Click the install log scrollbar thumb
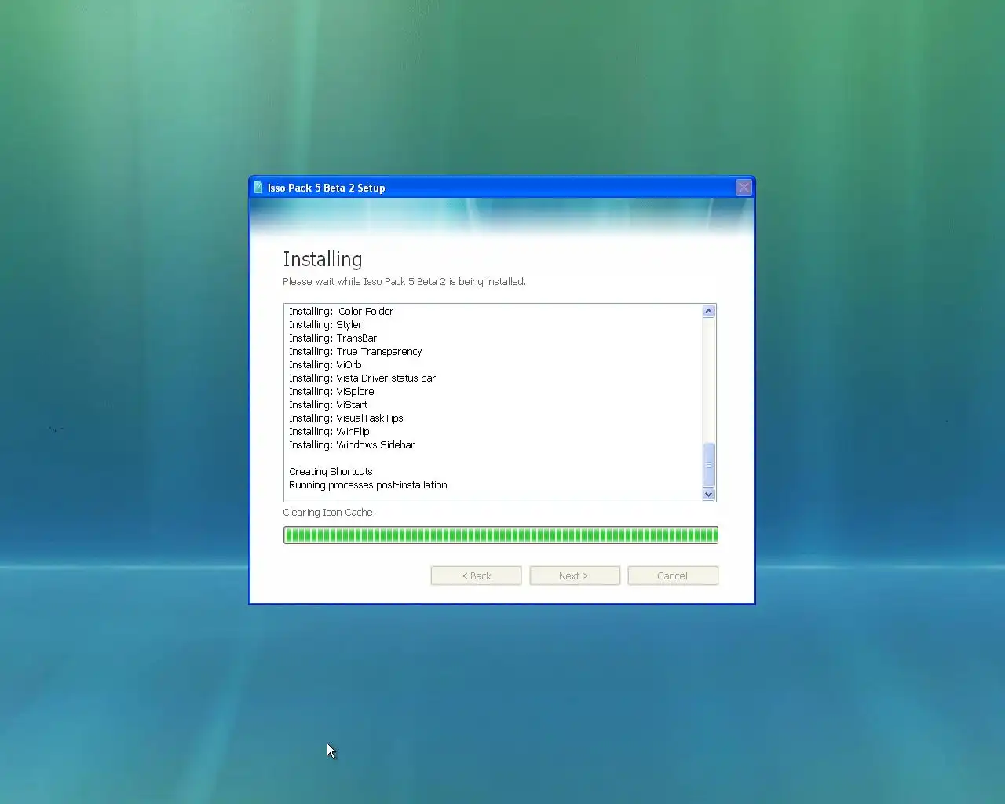This screenshot has height=804, width=1005. pos(709,465)
